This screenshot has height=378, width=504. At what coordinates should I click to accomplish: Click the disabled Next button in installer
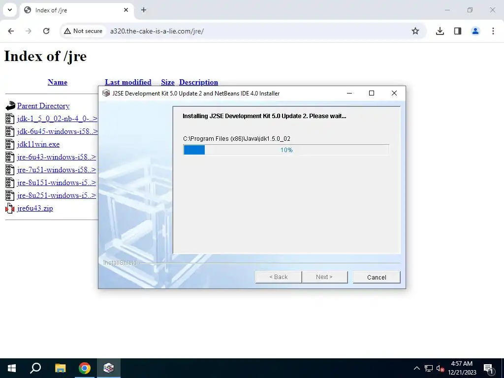click(x=325, y=277)
